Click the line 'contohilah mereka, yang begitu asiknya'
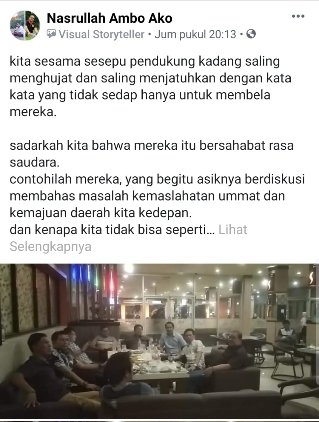This screenshot has width=319, height=422. 157,179
